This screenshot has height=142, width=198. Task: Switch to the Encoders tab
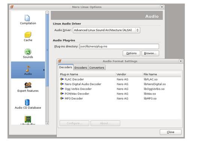tap(80, 67)
